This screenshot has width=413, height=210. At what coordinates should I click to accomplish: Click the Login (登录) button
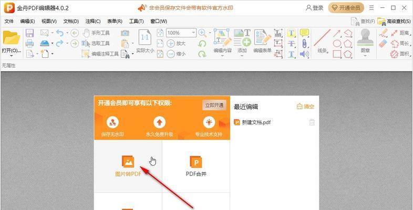(x=315, y=8)
